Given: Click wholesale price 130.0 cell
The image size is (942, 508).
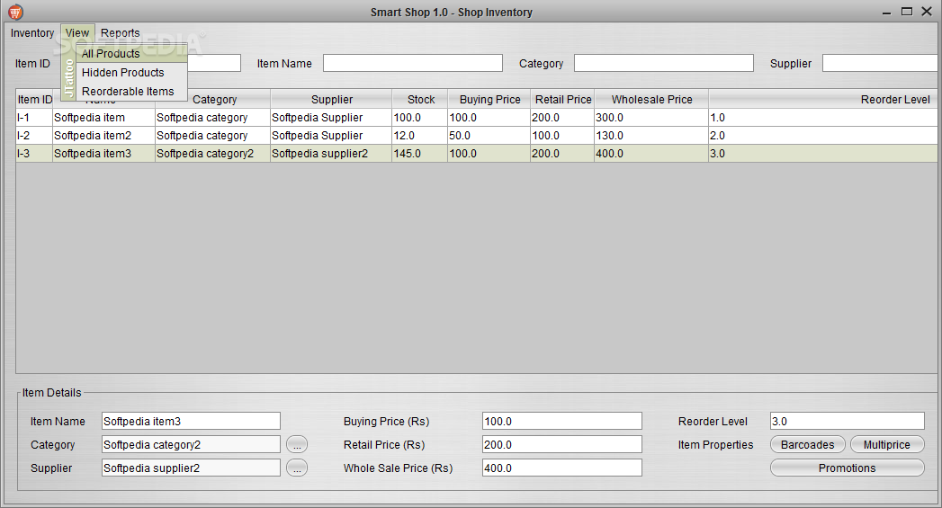Looking at the screenshot, I should tap(651, 136).
